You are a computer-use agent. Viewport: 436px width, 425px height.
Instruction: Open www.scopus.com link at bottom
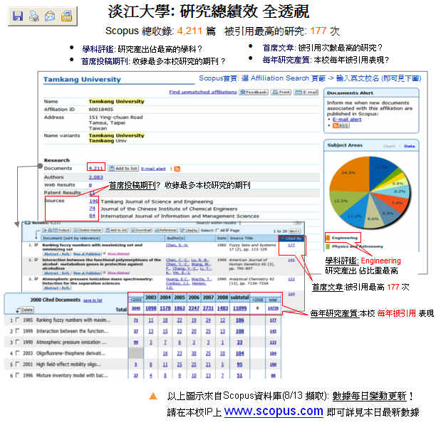274,411
